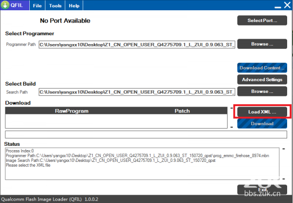The height and width of the screenshot is (203, 293).
Task: Click inside the Programmer Path field
Action: [137, 45]
